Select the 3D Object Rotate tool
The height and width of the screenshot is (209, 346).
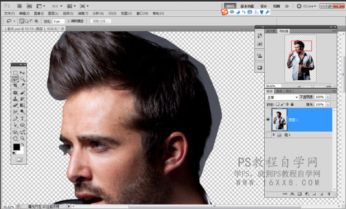click(15, 132)
